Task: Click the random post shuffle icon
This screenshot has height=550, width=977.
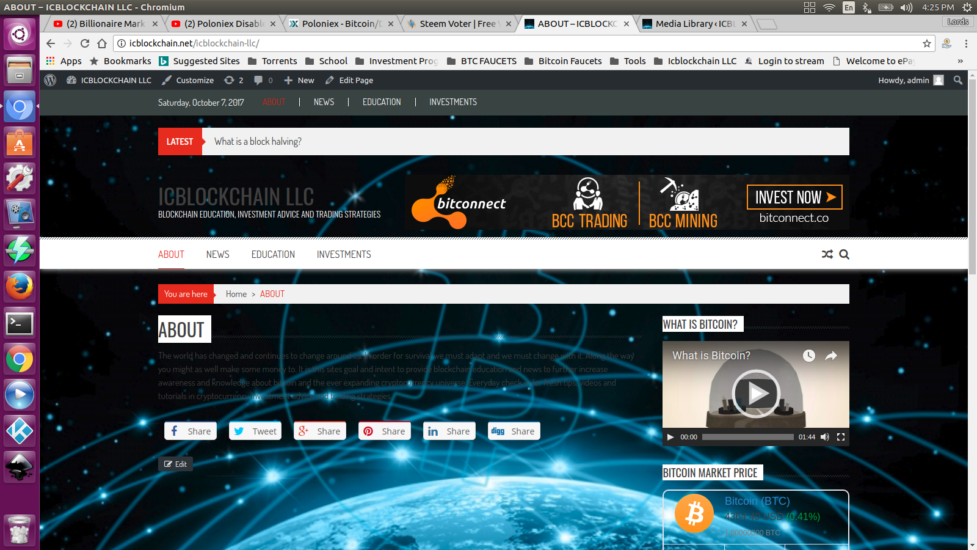Action: pyautogui.click(x=827, y=254)
